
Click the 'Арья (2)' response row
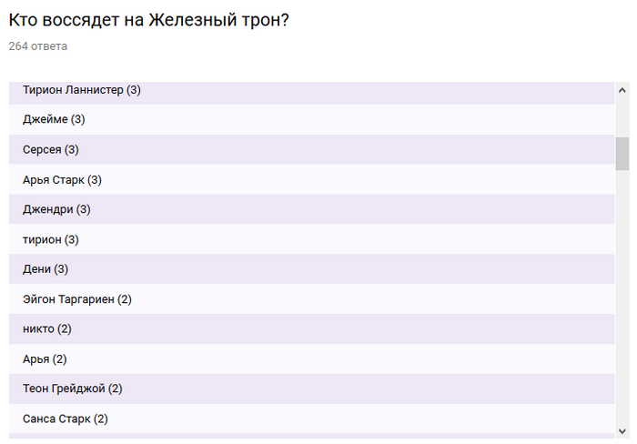coord(45,359)
